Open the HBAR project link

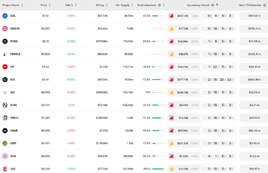14,130
